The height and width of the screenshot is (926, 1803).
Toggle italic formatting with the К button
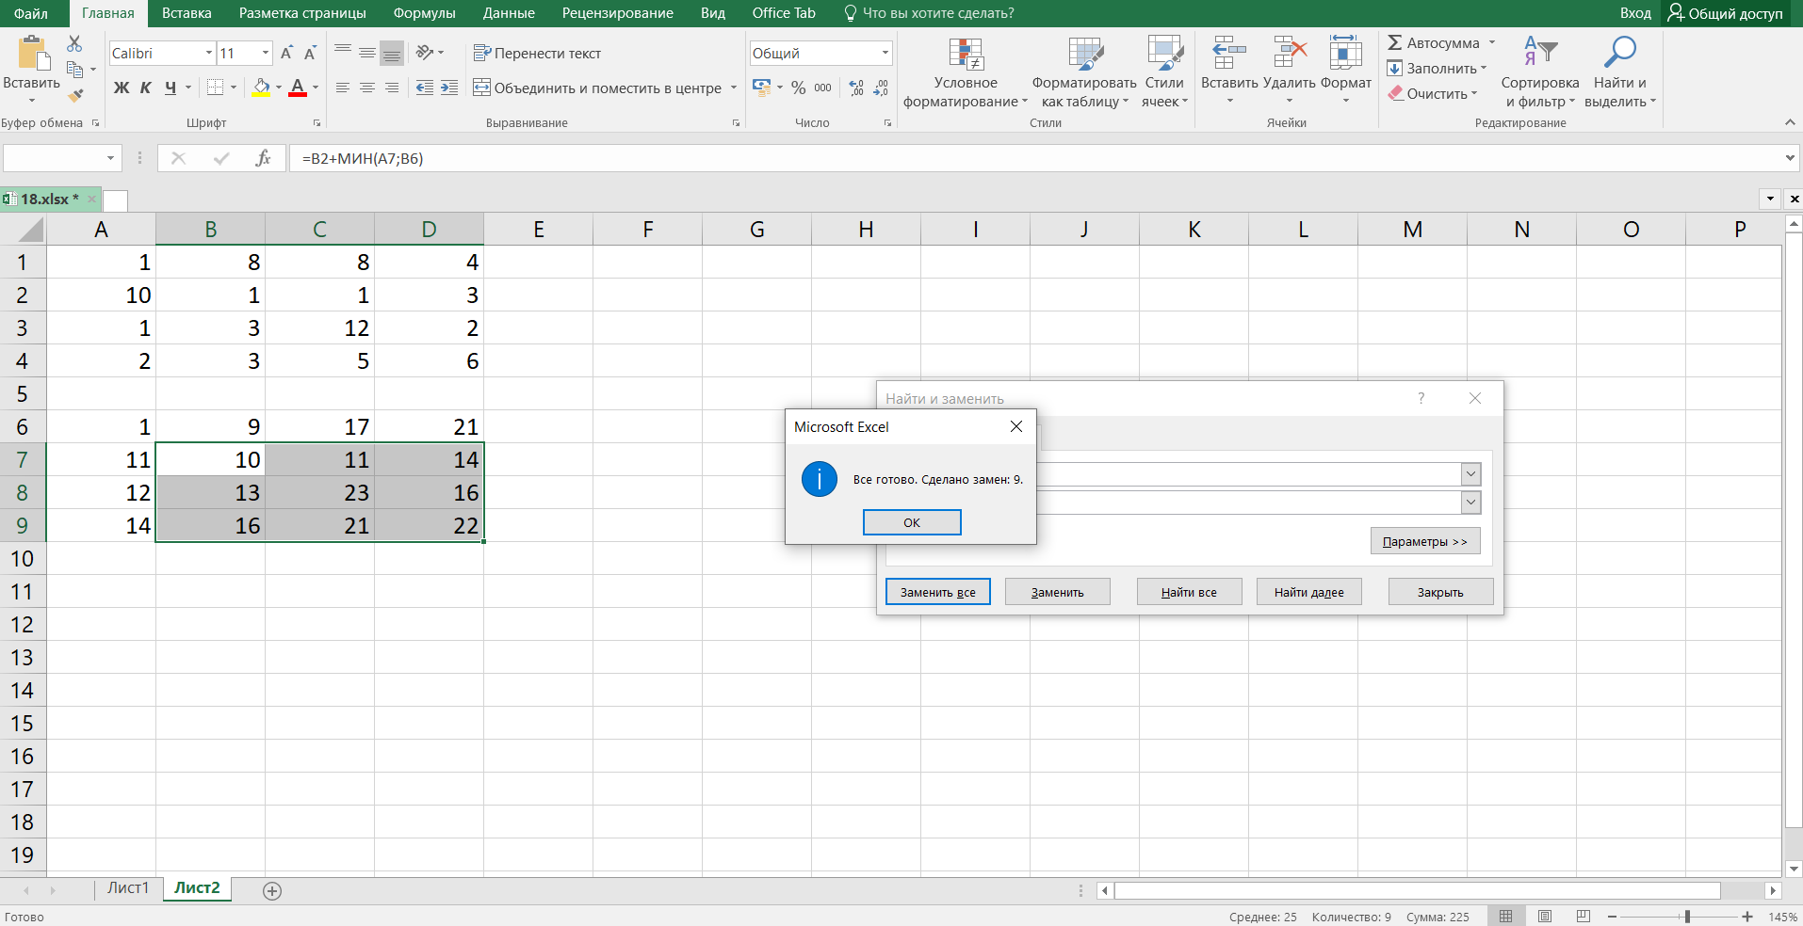[x=146, y=88]
